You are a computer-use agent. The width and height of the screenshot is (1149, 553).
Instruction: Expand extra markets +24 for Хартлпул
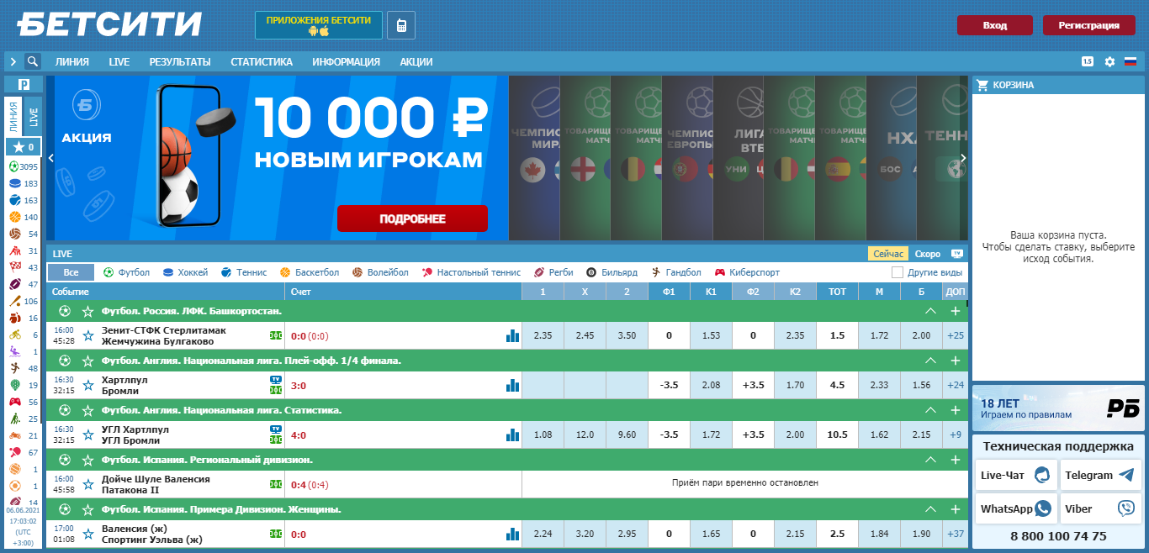point(956,385)
